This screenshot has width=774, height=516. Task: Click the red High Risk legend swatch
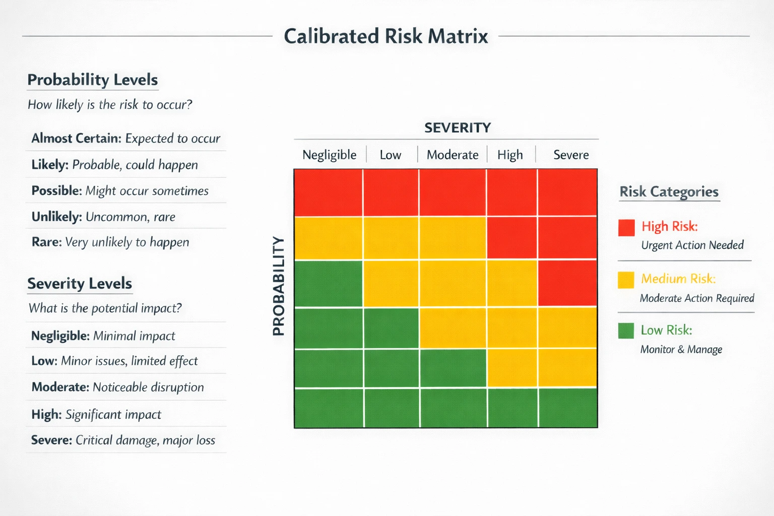[626, 228]
